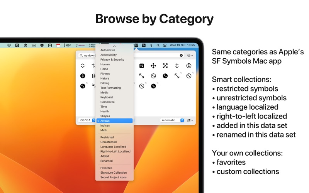Open the SF menu bar app icon
Screen dimensions: 309x193
[136, 45]
